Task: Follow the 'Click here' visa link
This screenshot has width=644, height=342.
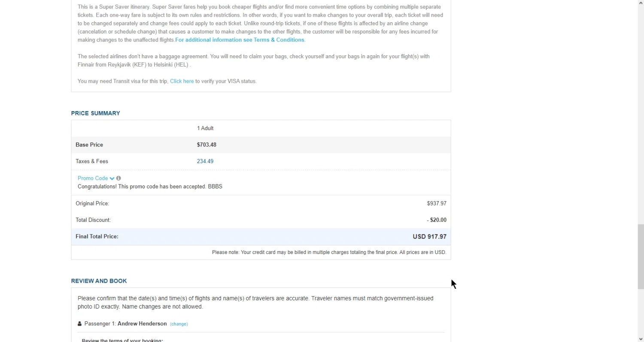Action: (x=182, y=81)
